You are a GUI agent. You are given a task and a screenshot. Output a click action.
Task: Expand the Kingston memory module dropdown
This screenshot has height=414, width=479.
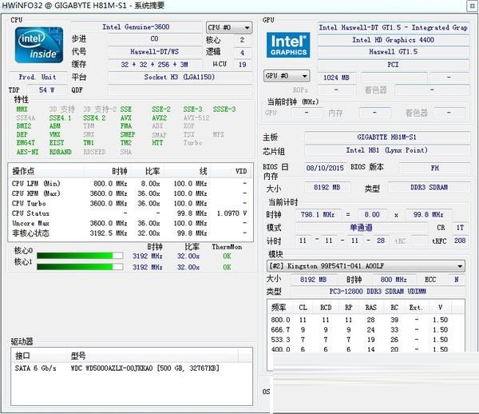coord(366,266)
